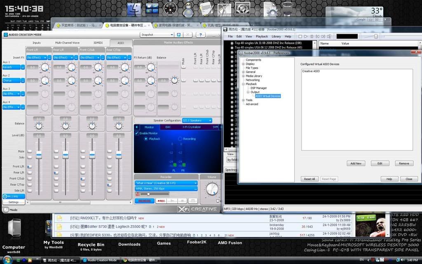Screen dimensions: 422x264
Task: Click the Settings button in mixer
Action: tap(14, 202)
